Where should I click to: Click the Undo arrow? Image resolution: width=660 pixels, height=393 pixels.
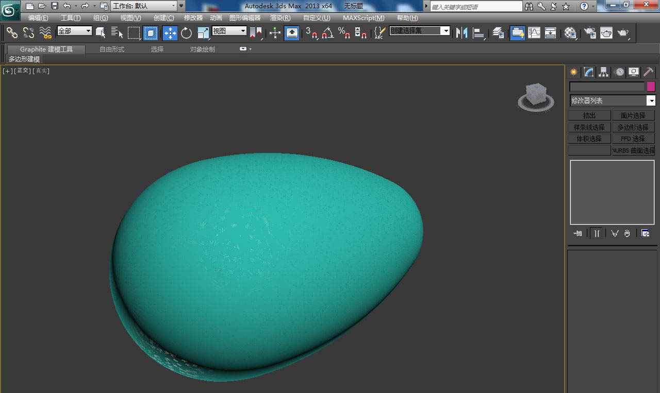pos(67,6)
